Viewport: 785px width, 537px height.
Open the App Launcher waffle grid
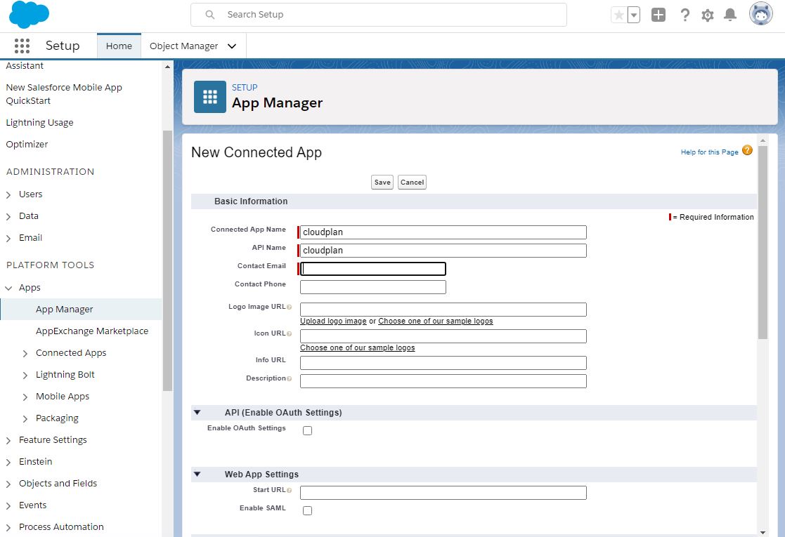click(22, 45)
